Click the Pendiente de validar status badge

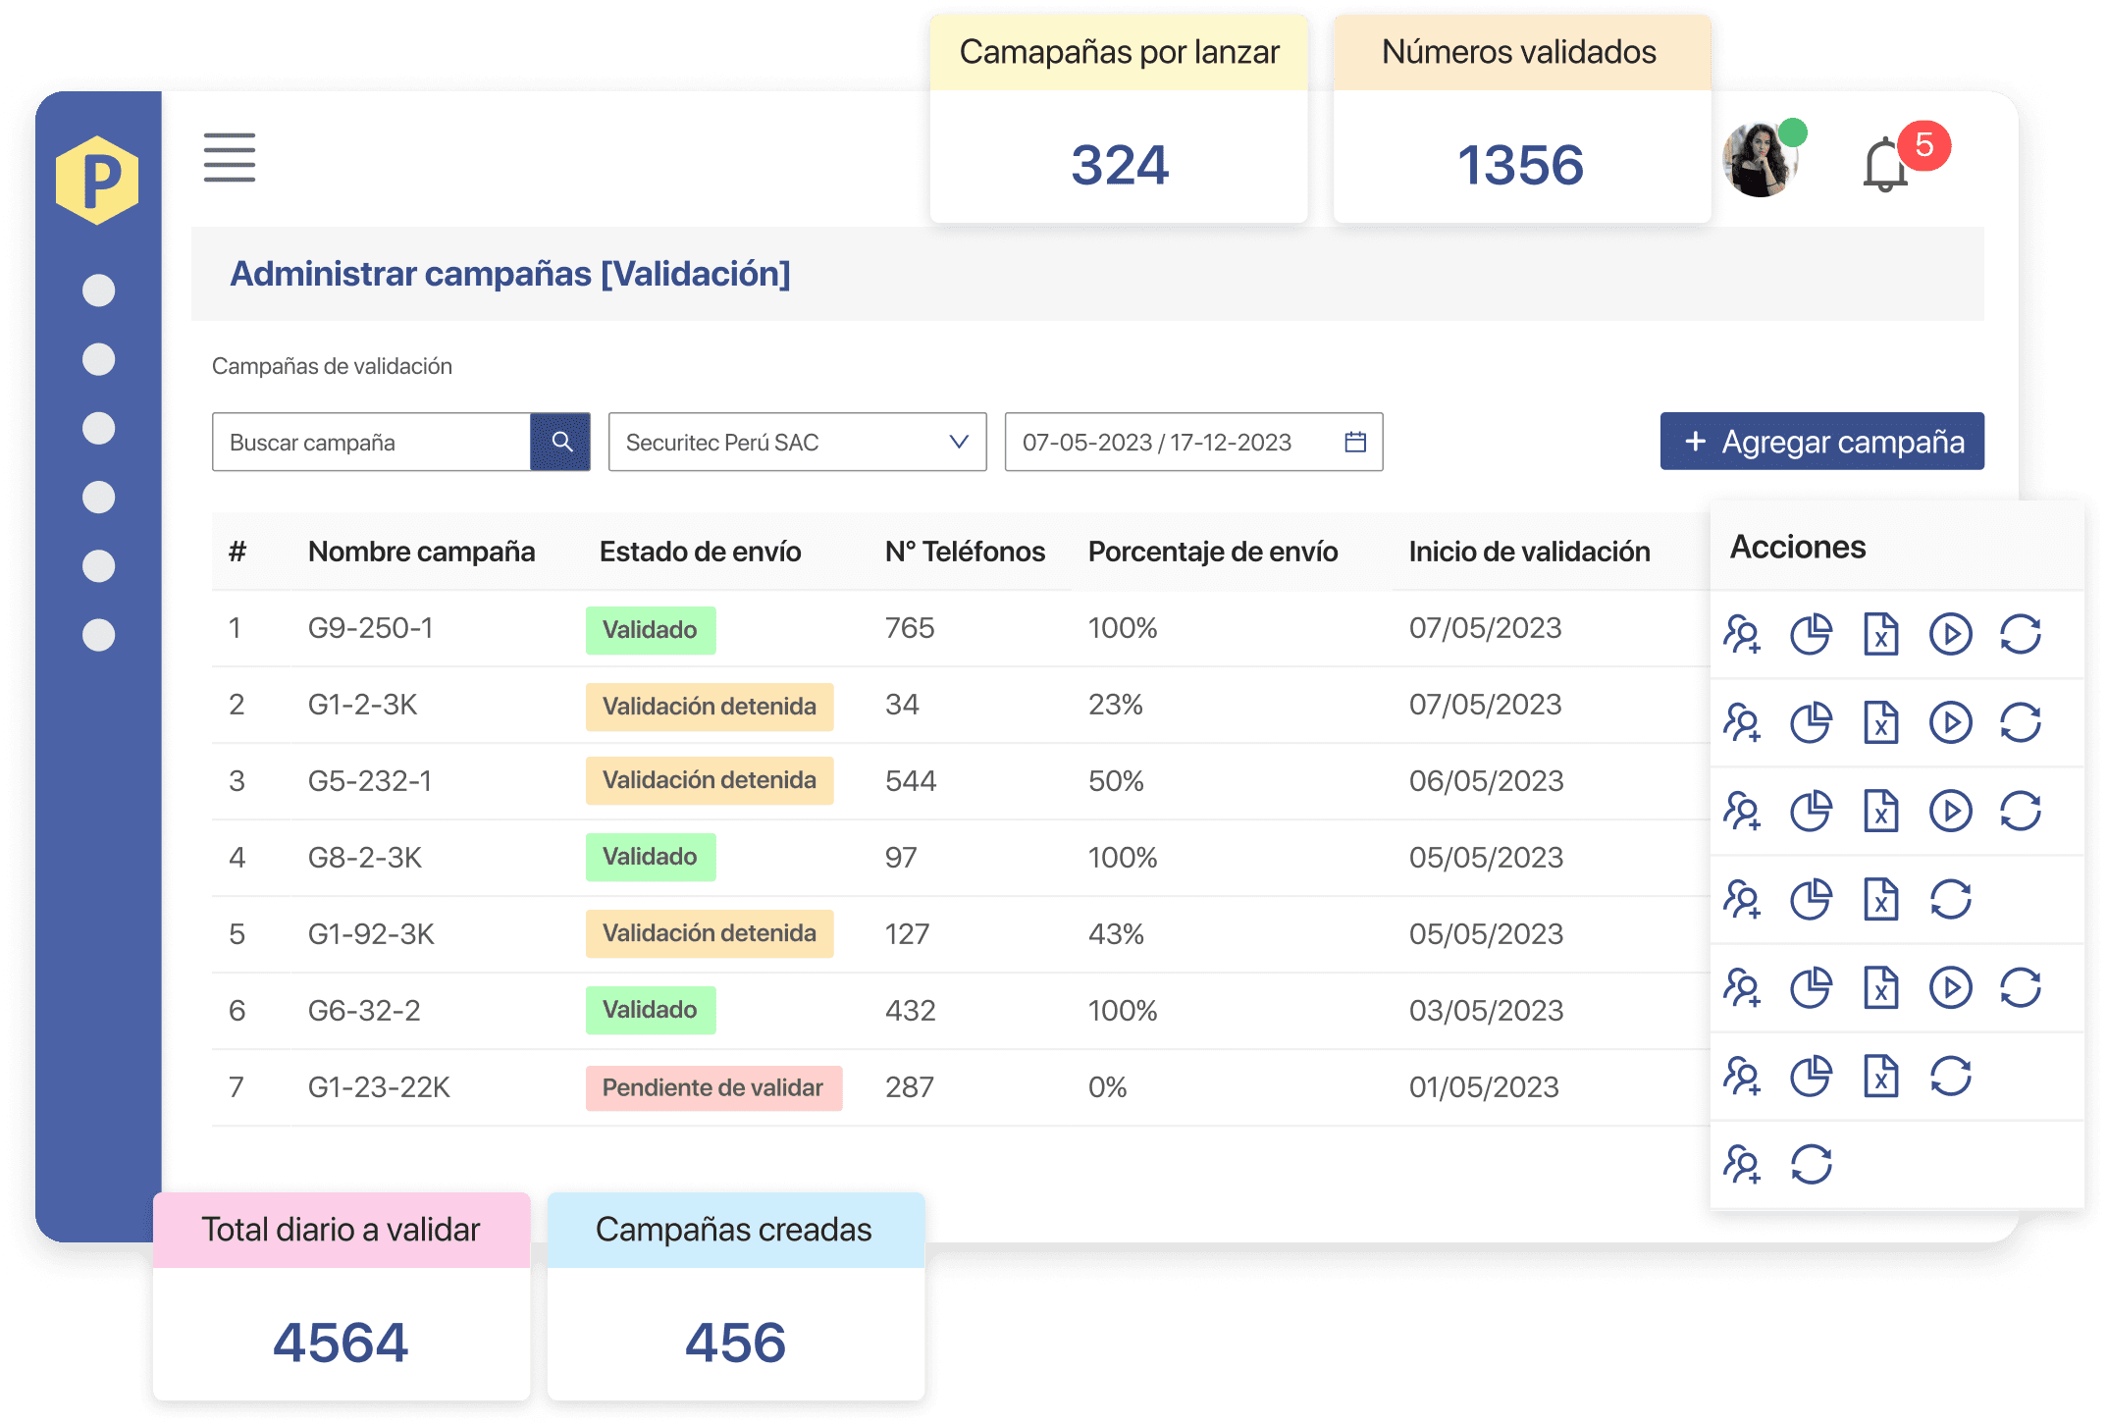point(712,1087)
